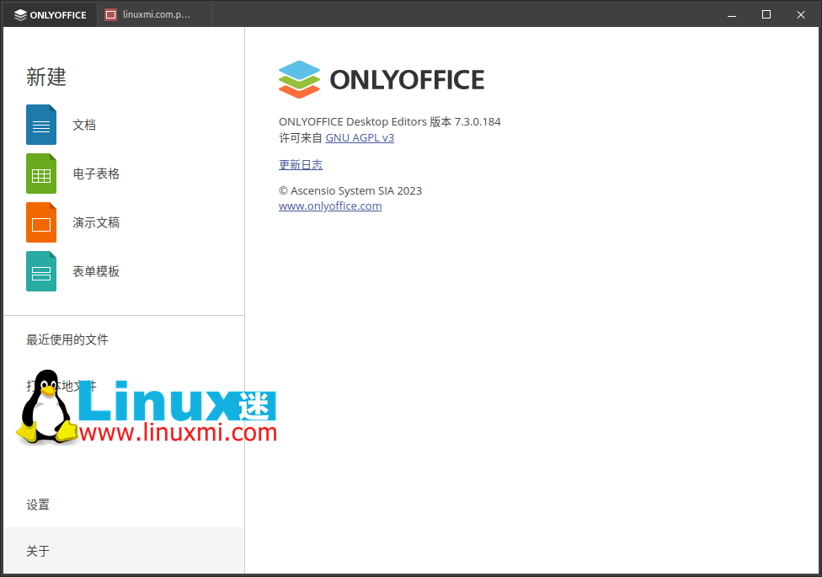Click the teal form template icon
Screen dimensions: 822x577
[41, 271]
